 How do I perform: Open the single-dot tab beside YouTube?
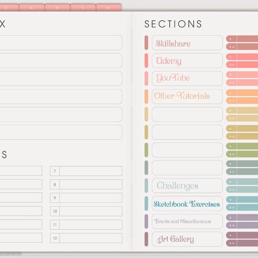pos(242,75)
